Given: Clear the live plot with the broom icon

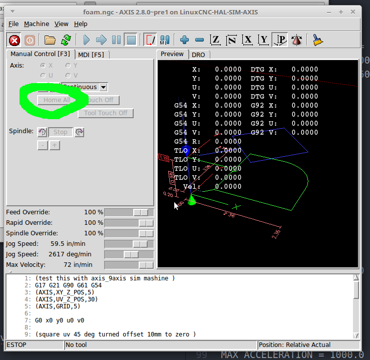Looking at the screenshot, I should click(x=317, y=40).
